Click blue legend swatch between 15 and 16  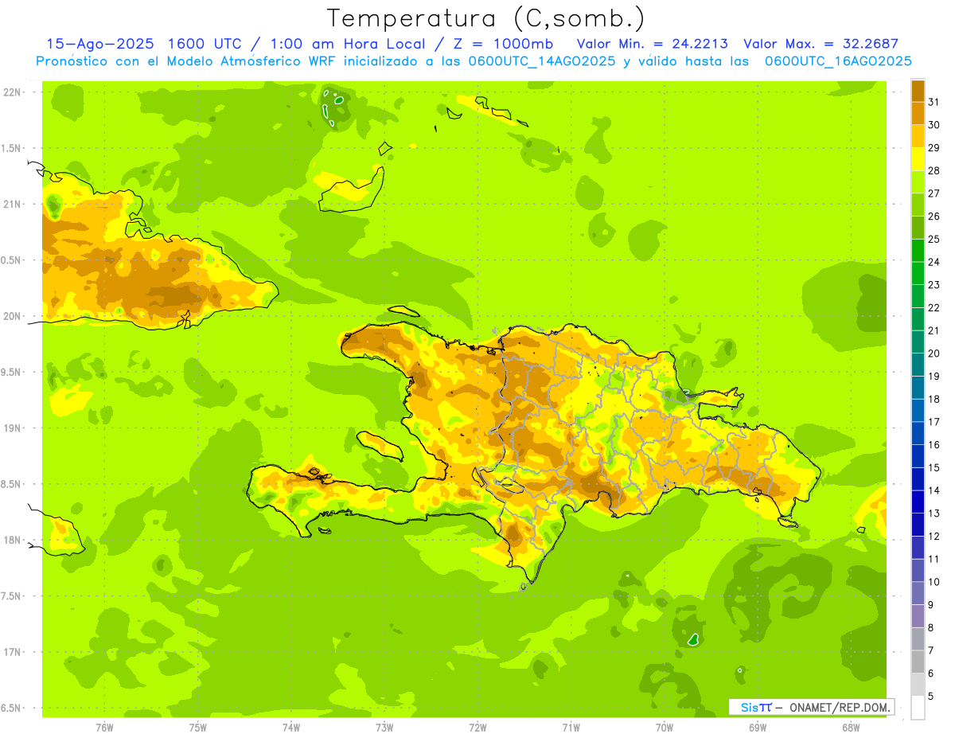point(918,456)
